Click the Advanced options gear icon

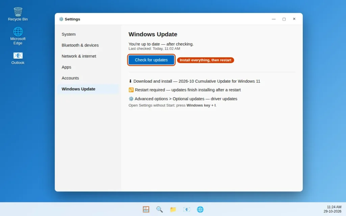click(x=131, y=99)
